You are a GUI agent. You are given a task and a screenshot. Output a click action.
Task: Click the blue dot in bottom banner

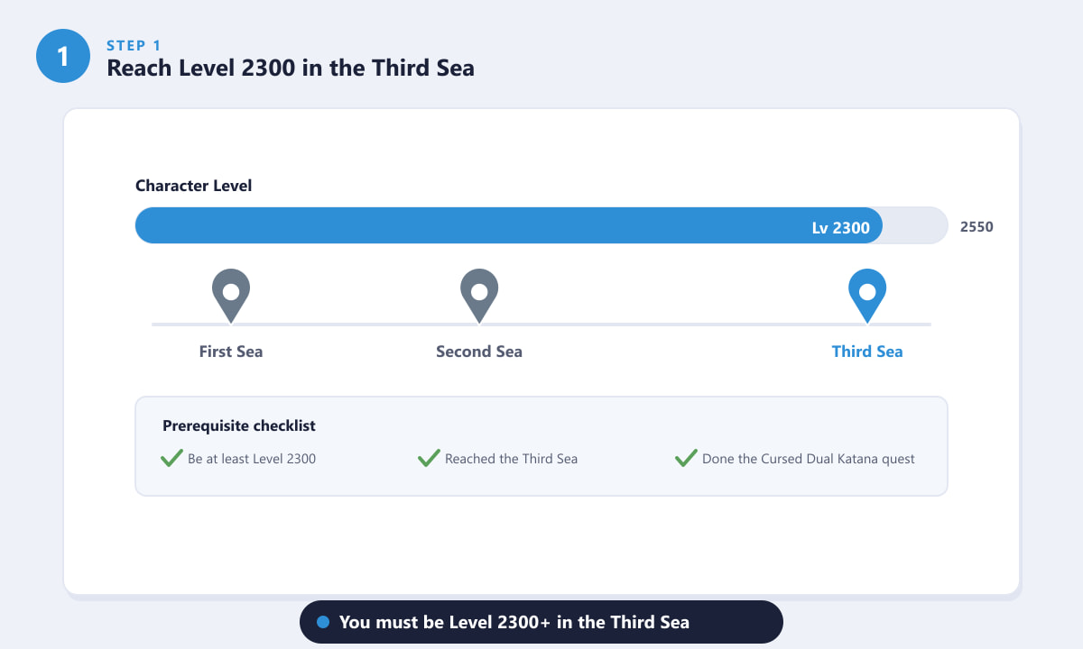click(x=323, y=623)
